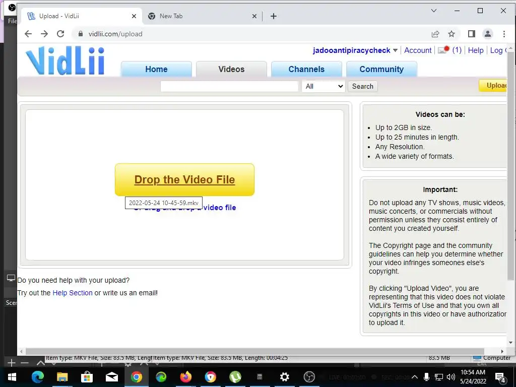
Task: Open a new tab with the plus button
Action: [274, 16]
